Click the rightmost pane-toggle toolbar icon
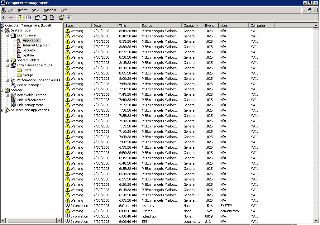The height and width of the screenshot is (225, 320). pyautogui.click(x=69, y=17)
